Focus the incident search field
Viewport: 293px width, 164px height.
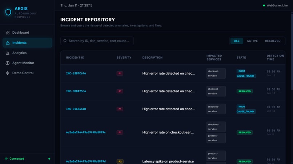tap(97, 41)
